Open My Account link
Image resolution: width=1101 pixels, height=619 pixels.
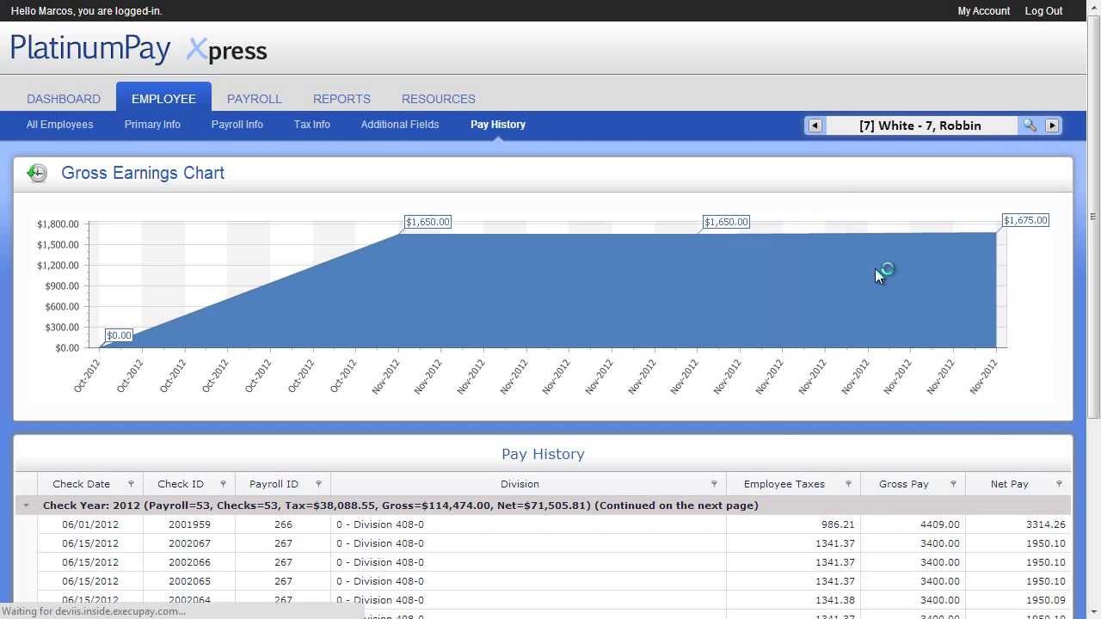(x=983, y=11)
